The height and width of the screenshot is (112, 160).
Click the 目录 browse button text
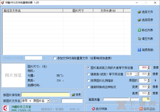[78, 95]
